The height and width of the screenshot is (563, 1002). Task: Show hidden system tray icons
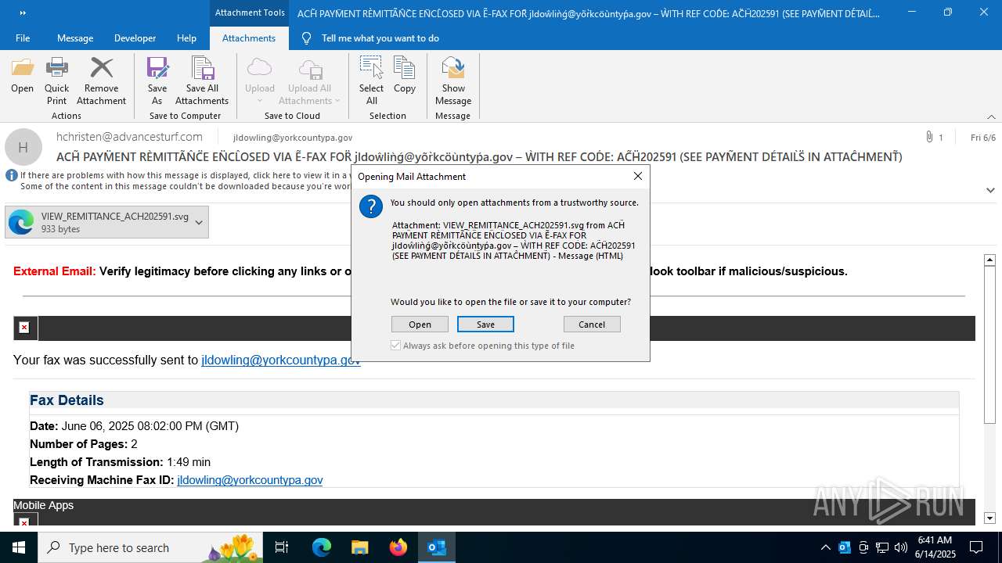tap(825, 547)
